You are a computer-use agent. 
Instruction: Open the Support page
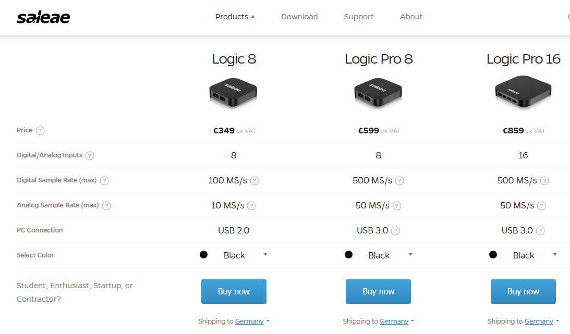click(x=359, y=17)
